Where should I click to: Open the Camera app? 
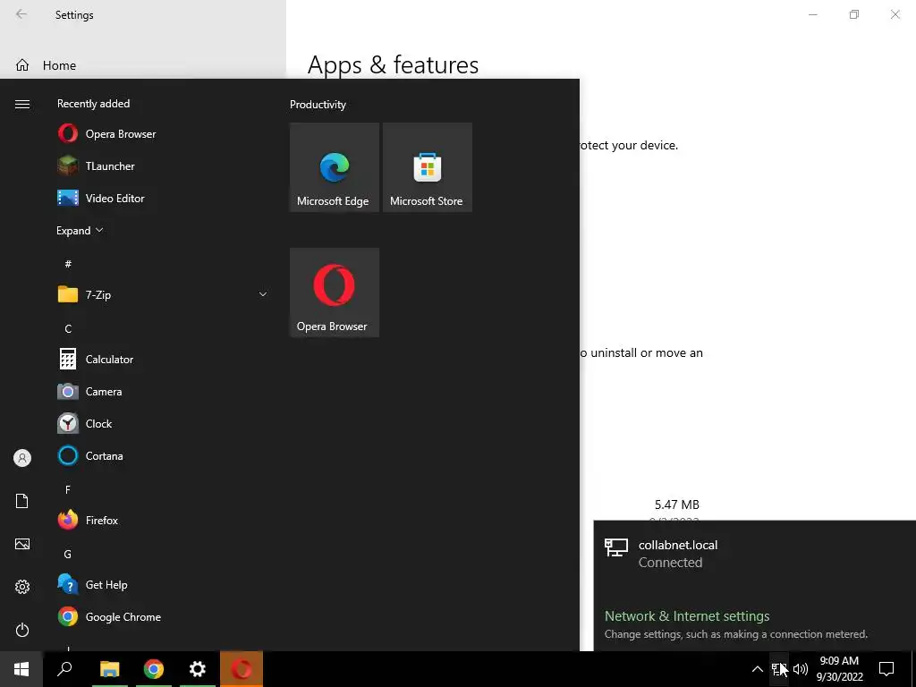[164, 392]
